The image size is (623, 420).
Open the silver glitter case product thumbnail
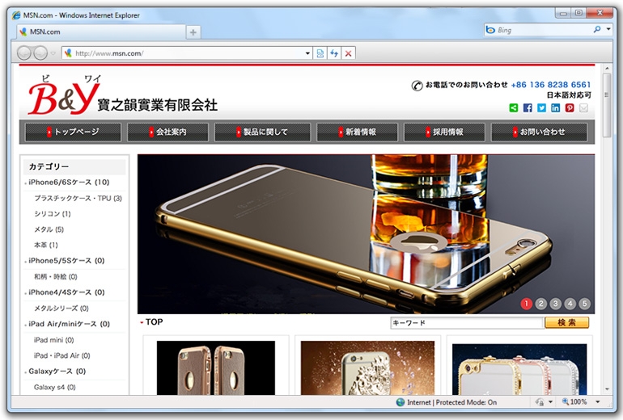367,367
